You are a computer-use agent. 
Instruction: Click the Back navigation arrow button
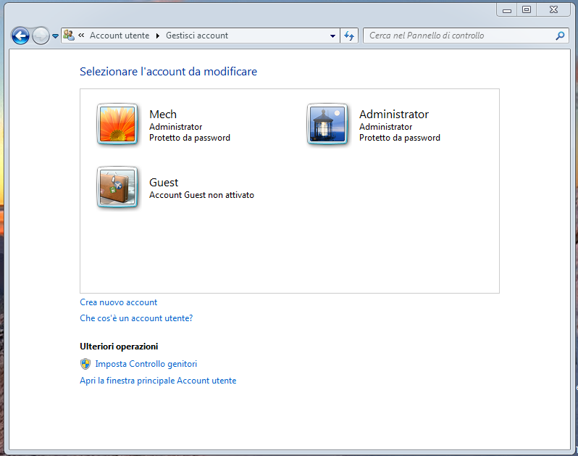pyautogui.click(x=20, y=36)
